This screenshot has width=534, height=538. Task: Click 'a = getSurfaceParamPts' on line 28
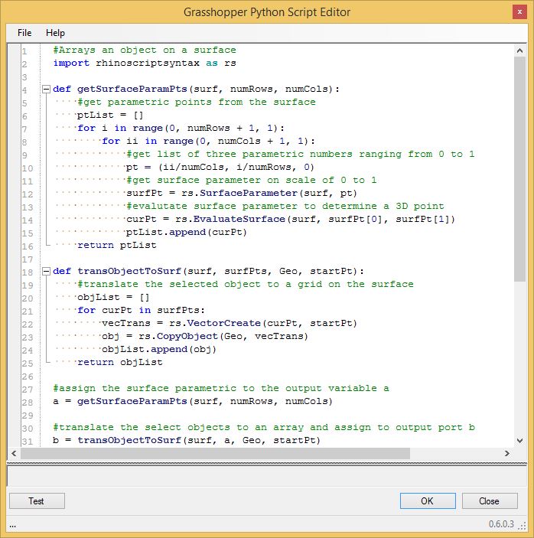pos(120,402)
